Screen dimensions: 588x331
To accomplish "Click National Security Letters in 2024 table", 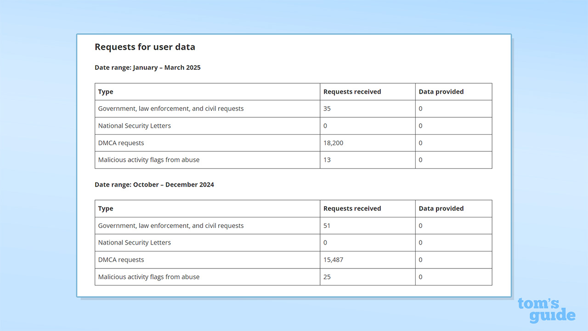I will coord(134,243).
